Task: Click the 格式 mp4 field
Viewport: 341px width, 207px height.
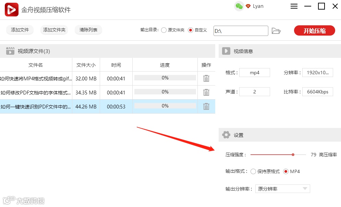Action: coord(254,73)
